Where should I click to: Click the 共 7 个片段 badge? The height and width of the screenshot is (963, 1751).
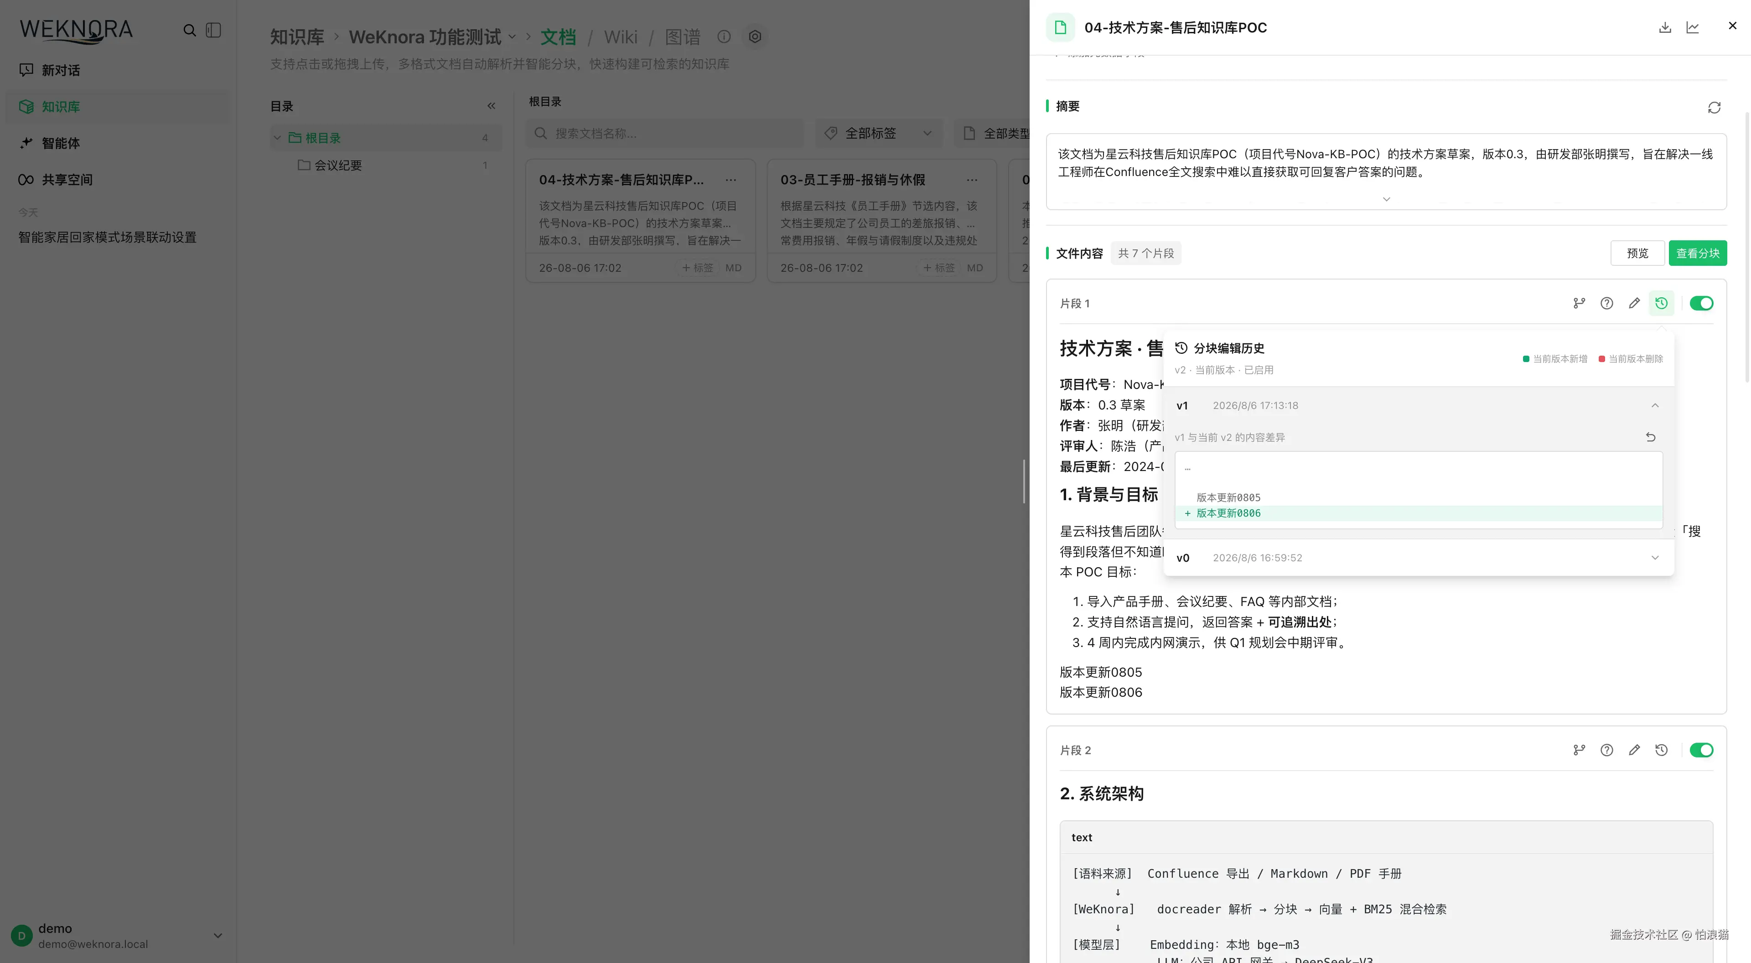click(1145, 254)
